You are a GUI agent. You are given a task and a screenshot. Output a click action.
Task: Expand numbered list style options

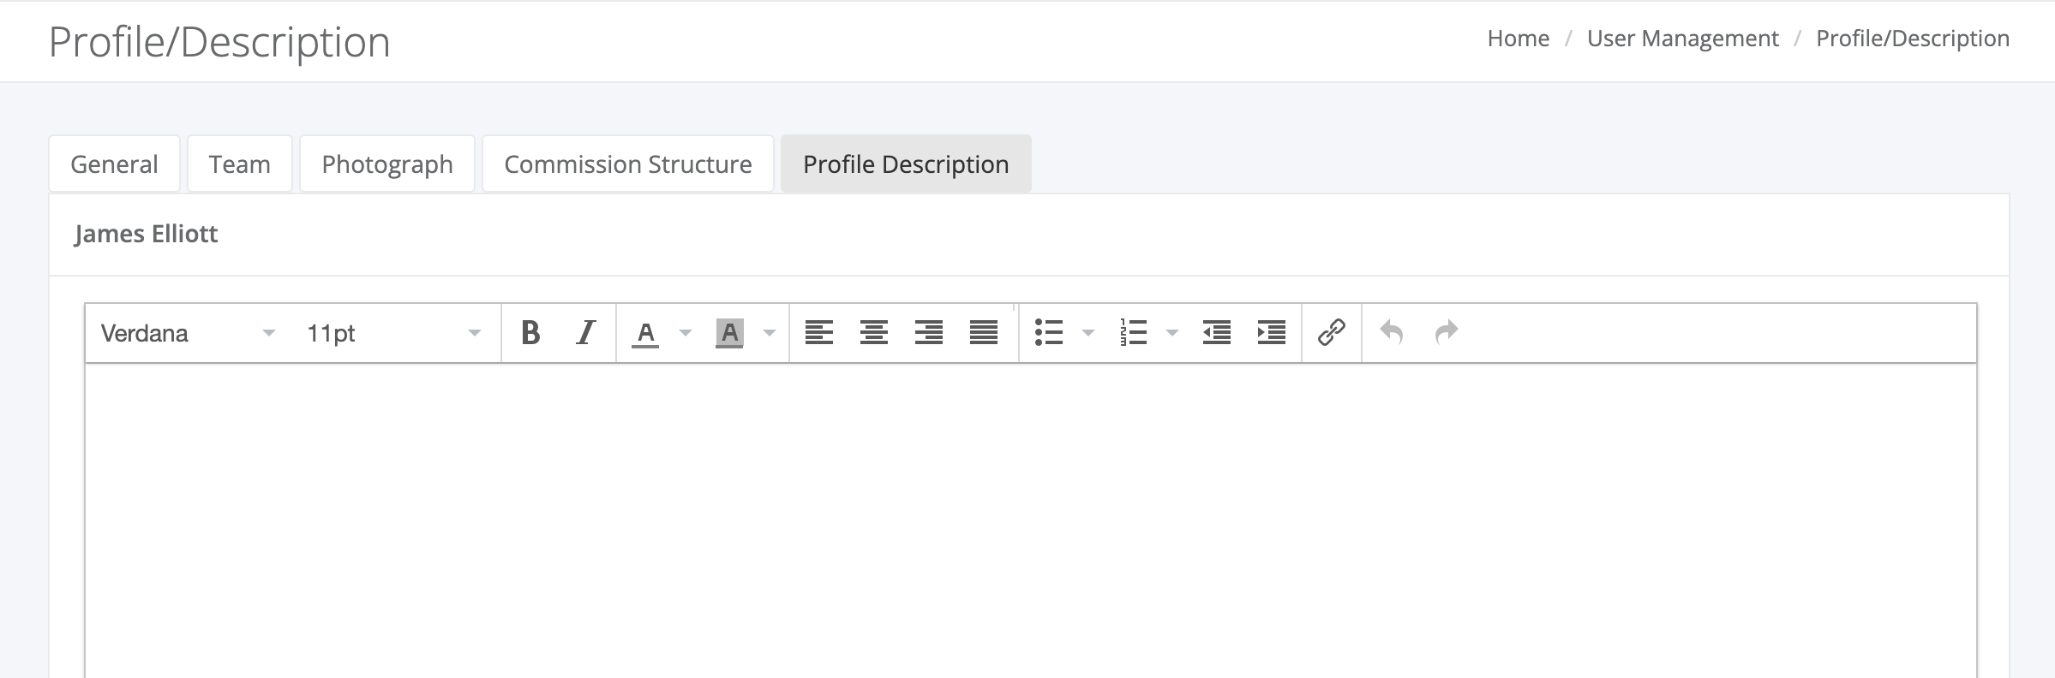[x=1172, y=332]
